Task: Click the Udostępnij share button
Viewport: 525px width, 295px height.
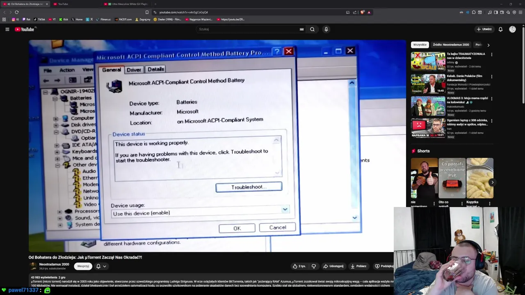Action: pyautogui.click(x=333, y=266)
